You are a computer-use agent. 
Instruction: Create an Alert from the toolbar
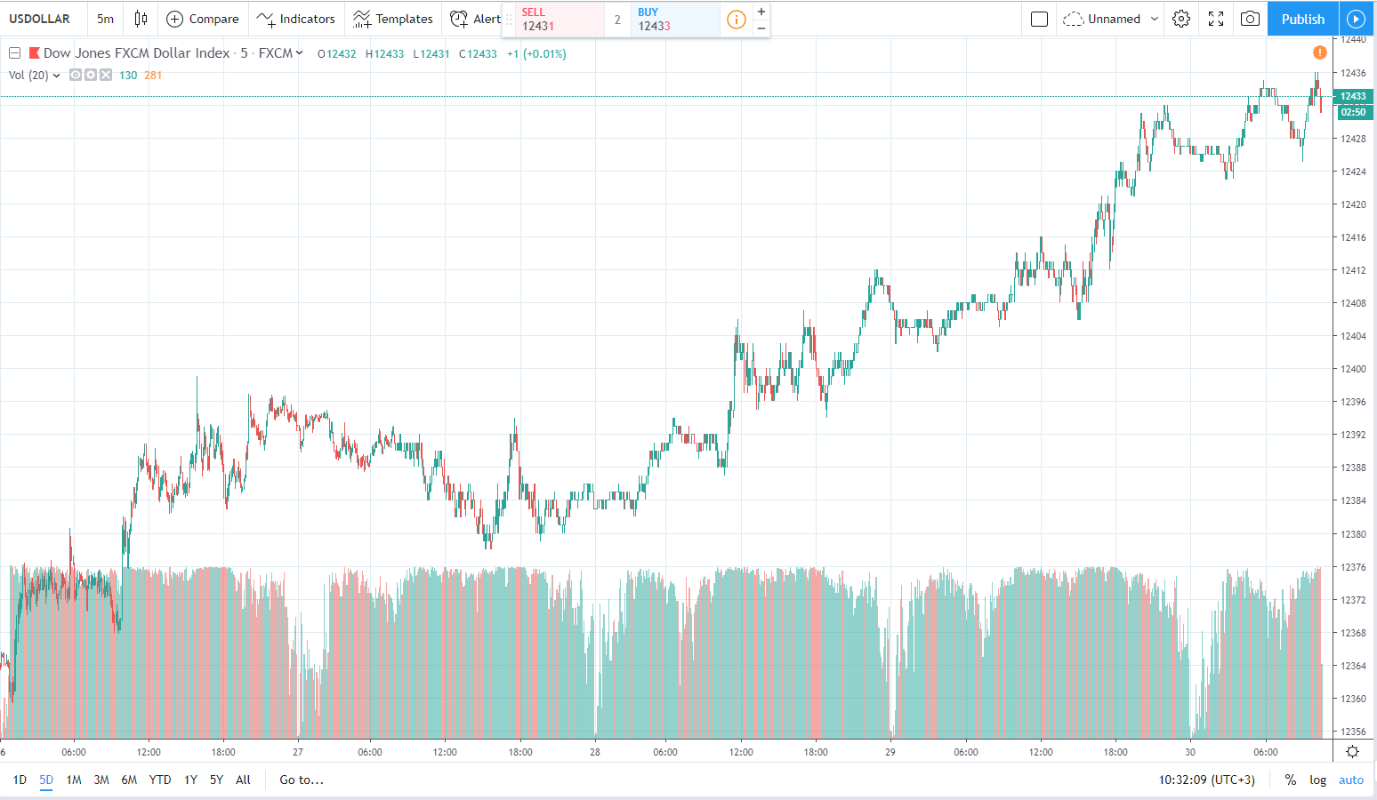pyautogui.click(x=475, y=19)
